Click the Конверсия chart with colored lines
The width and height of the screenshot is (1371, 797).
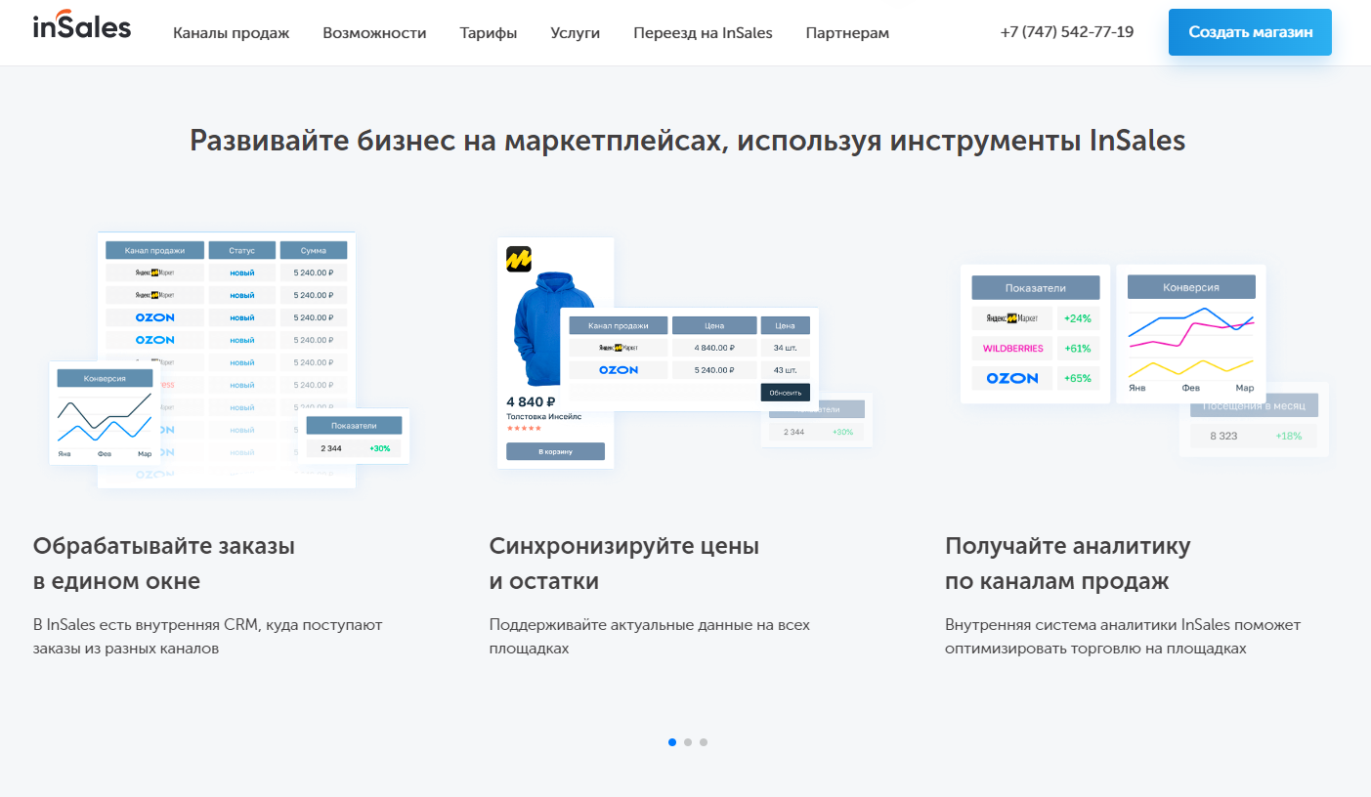1191,334
